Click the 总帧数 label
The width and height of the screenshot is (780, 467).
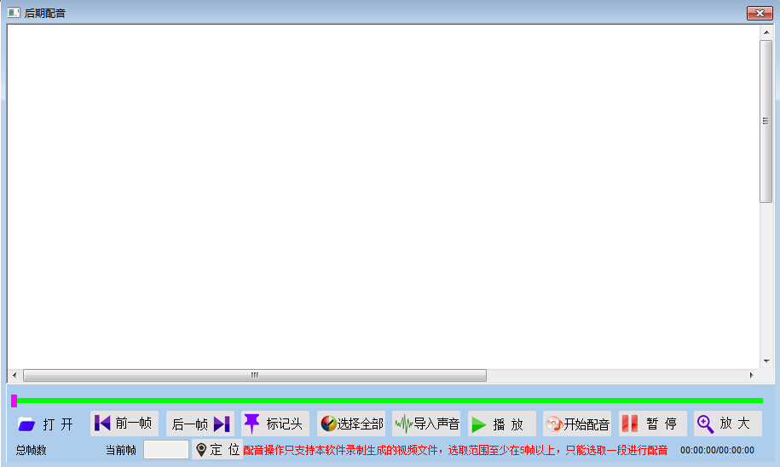pyautogui.click(x=31, y=450)
